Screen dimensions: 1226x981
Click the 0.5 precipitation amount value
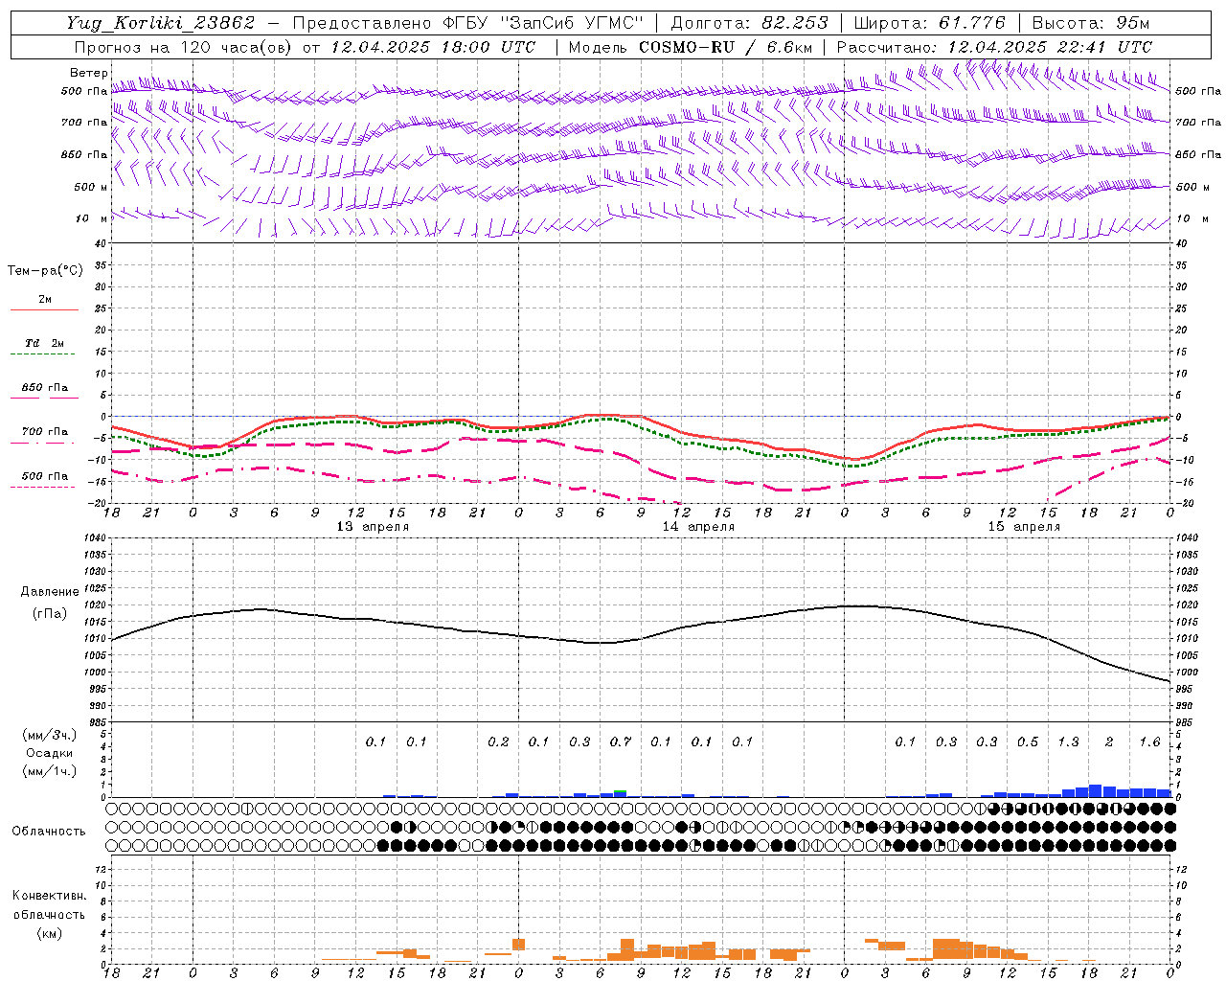click(x=1028, y=741)
